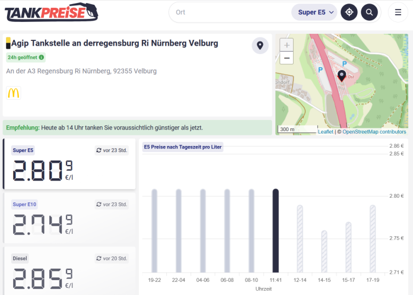The width and height of the screenshot is (413, 295).
Task: Open OpenStreetMap contributors link
Action: tap(374, 132)
